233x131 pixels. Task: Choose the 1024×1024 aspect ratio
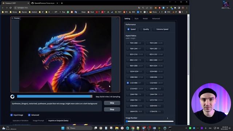coord(135,71)
